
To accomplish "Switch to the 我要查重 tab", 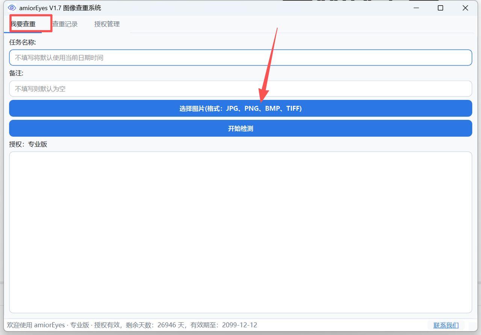I will point(24,24).
